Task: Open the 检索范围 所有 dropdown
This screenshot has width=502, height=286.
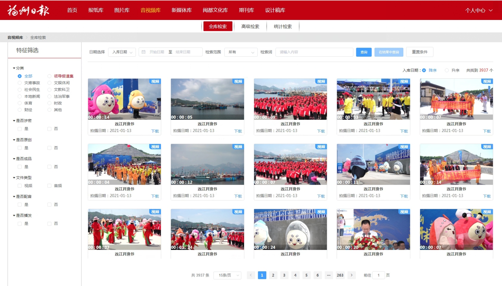Action: [x=241, y=52]
